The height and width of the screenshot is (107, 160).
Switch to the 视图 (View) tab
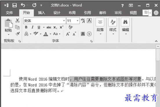point(133,13)
